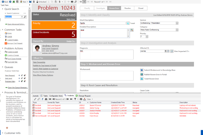Click the Print icon in top toolbar
The image size is (203, 135).
click(72, 2)
